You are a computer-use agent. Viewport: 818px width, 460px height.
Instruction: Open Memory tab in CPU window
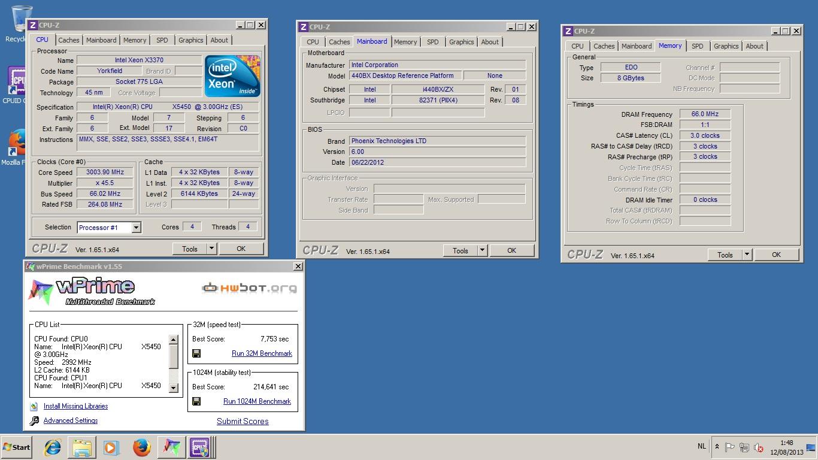pos(135,40)
